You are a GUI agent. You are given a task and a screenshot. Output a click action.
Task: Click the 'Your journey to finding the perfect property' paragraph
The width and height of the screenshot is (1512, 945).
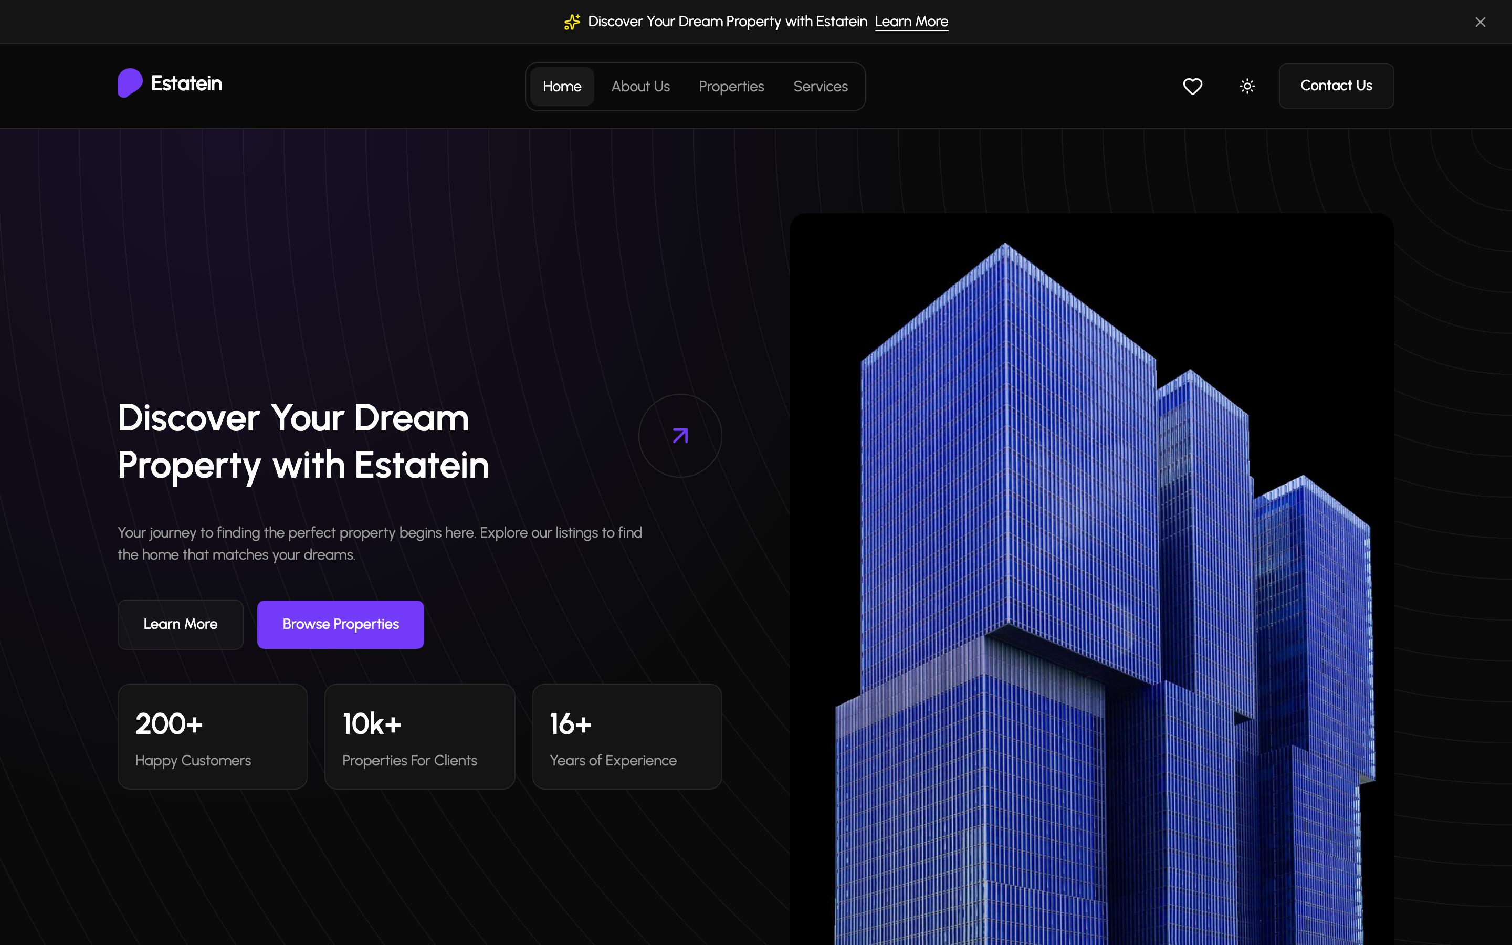click(380, 544)
